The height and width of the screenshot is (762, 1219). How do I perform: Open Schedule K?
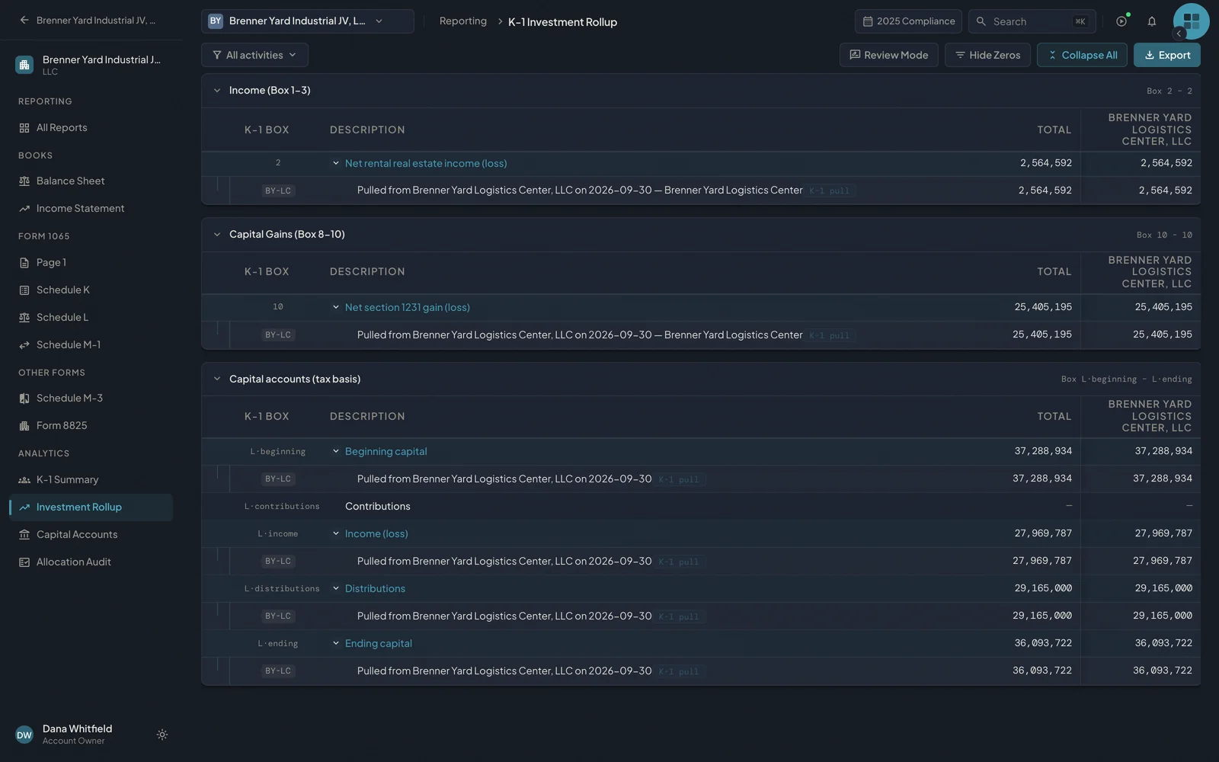[x=91, y=290]
